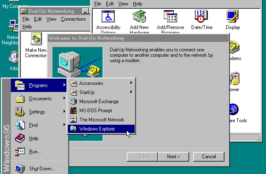Image resolution: width=266 pixels, height=174 pixels.
Task: Click the Microsoft Exchange icon
Action: coord(74,101)
